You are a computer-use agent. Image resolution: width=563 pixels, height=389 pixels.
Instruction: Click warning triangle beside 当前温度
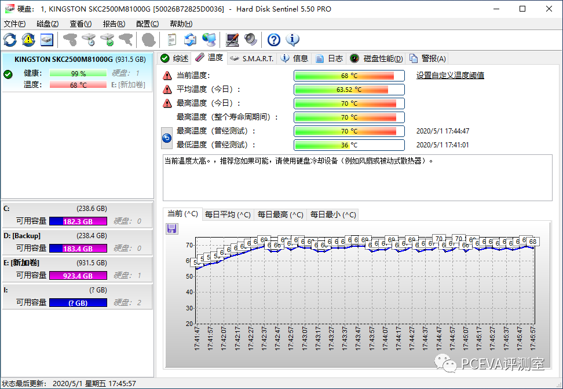click(167, 76)
